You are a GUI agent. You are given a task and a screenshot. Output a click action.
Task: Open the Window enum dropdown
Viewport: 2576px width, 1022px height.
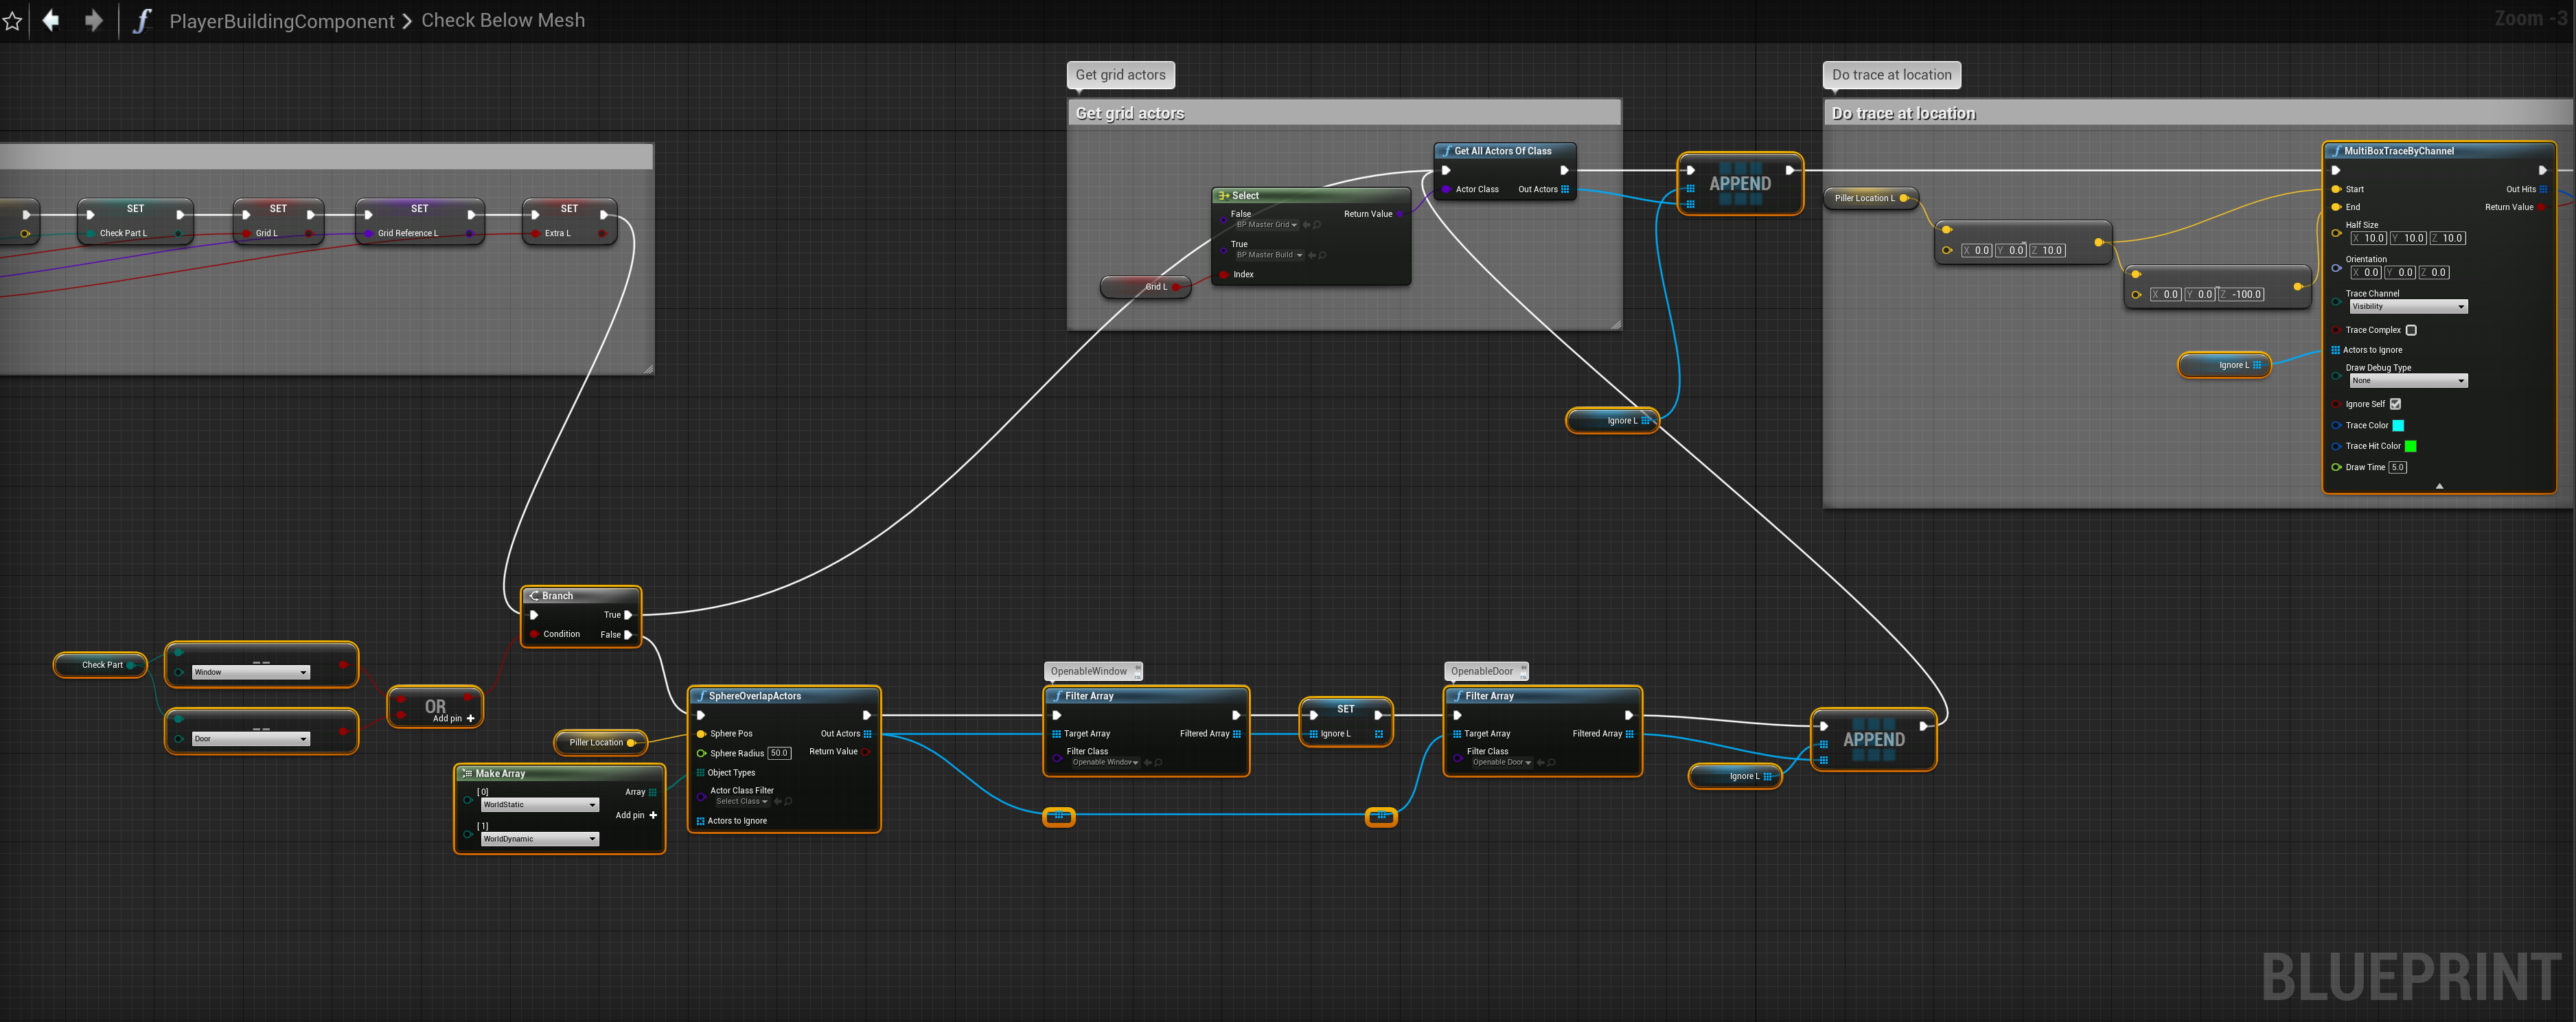click(250, 672)
